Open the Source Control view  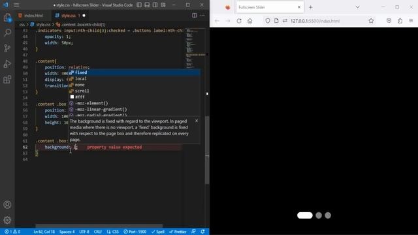coord(7,48)
